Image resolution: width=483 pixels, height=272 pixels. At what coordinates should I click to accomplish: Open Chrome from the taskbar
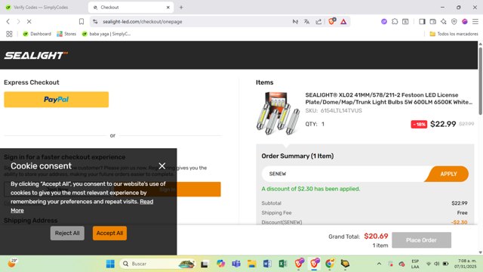tap(330, 264)
